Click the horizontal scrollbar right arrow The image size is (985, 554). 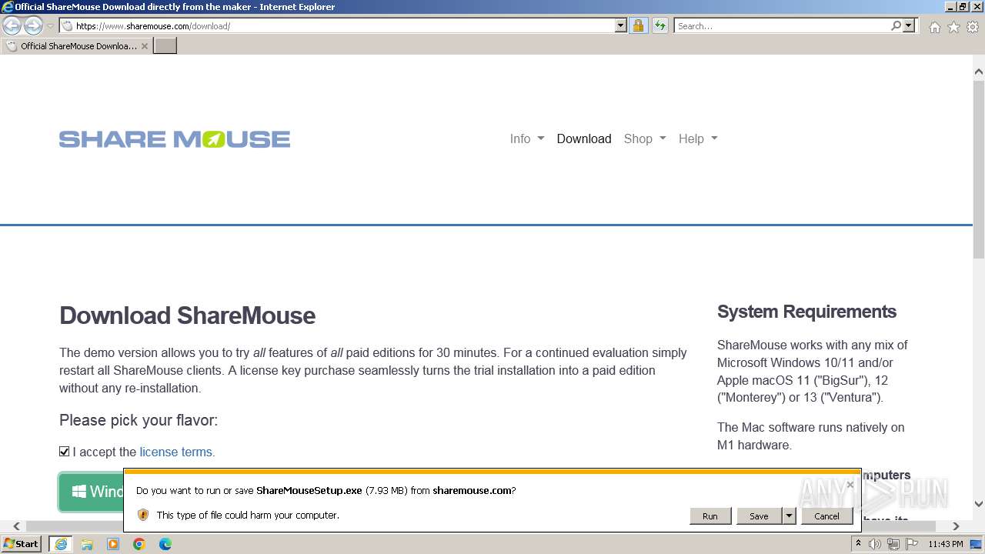tap(957, 526)
